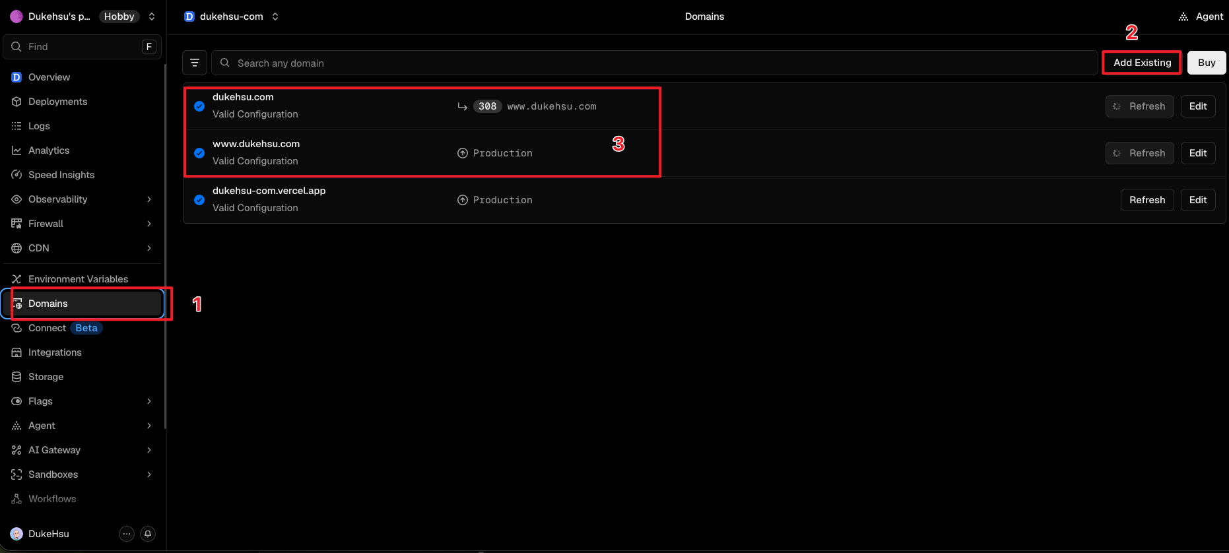Open the Overview page icon

pos(17,77)
